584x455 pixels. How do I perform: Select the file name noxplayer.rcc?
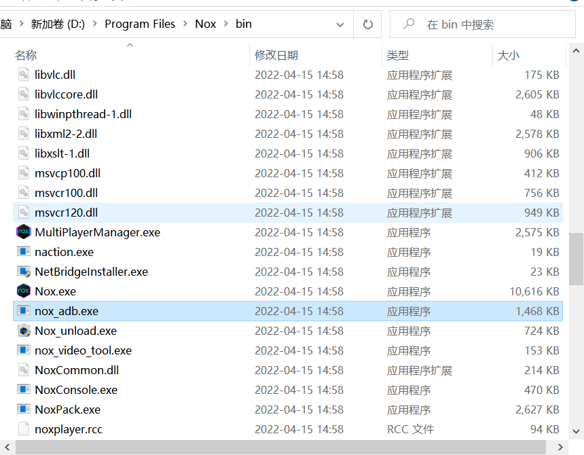pos(69,429)
